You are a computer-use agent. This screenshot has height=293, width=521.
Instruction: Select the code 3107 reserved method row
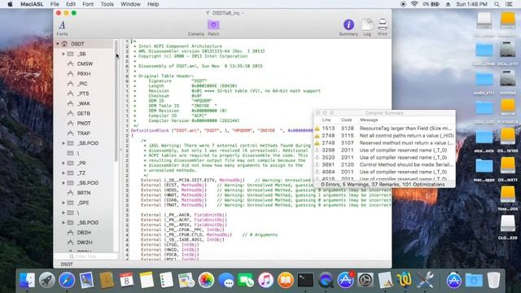pos(384,143)
